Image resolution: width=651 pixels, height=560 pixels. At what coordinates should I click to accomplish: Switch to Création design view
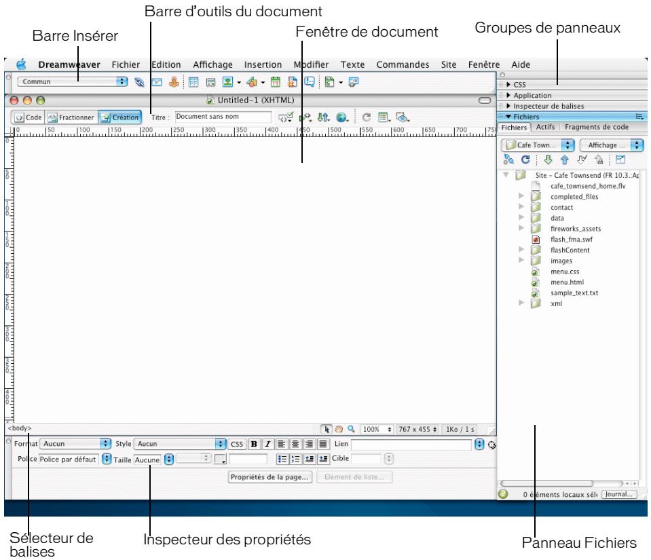click(120, 117)
